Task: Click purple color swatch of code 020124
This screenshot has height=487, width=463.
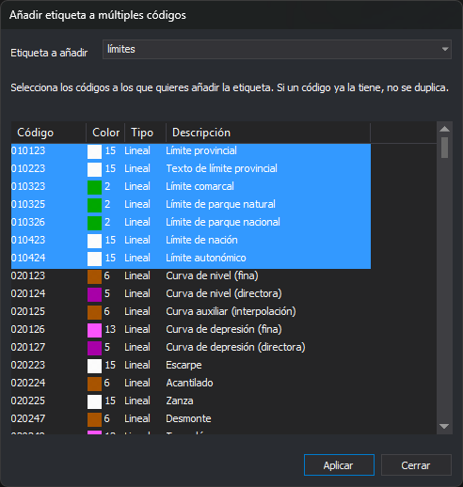Action: [94, 294]
